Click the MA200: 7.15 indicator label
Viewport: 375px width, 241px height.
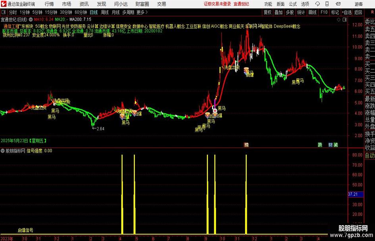[80, 19]
